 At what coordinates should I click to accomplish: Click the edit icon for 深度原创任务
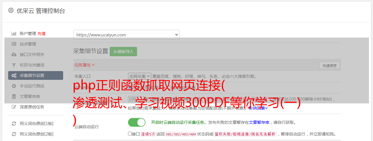14,107
